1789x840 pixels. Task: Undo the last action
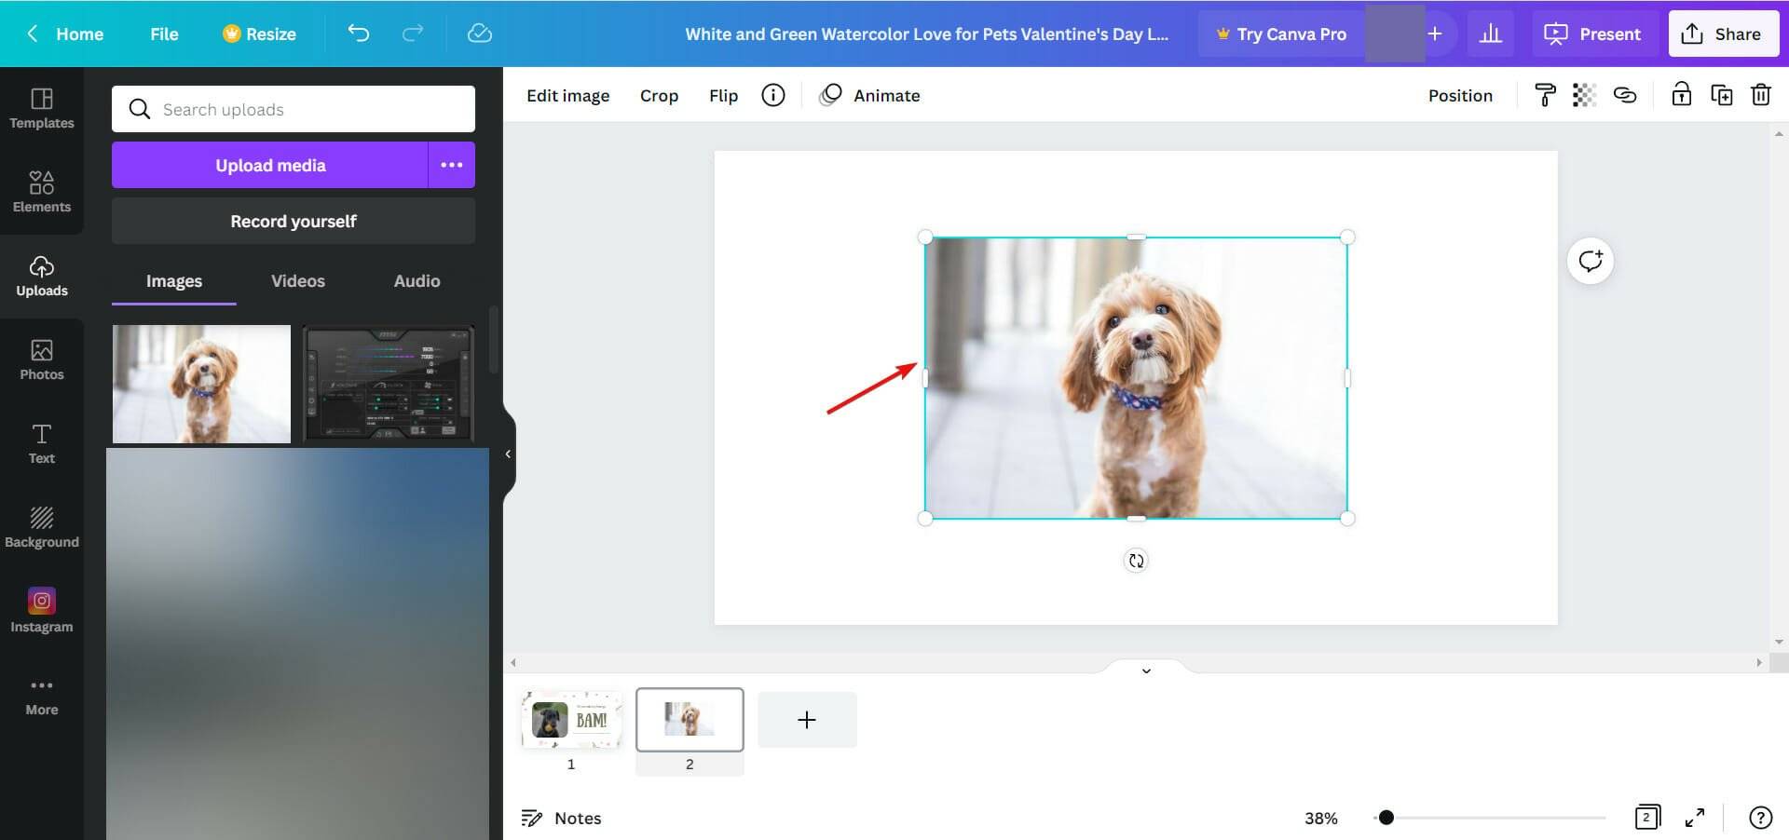tap(358, 33)
